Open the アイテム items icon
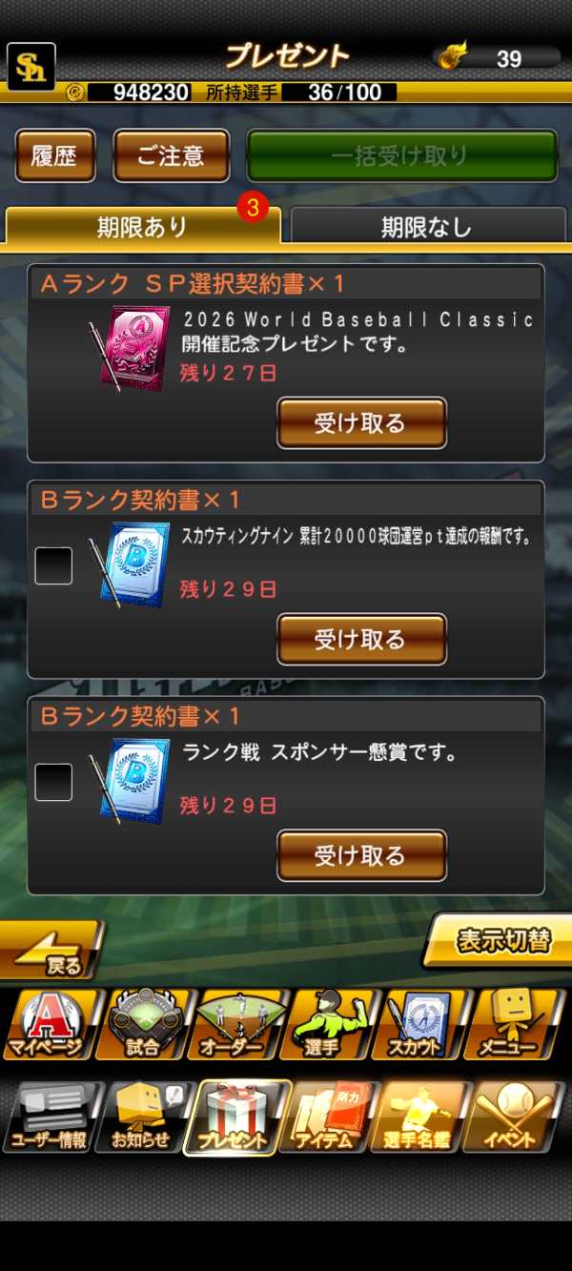This screenshot has height=1271, width=572. tap(329, 1117)
